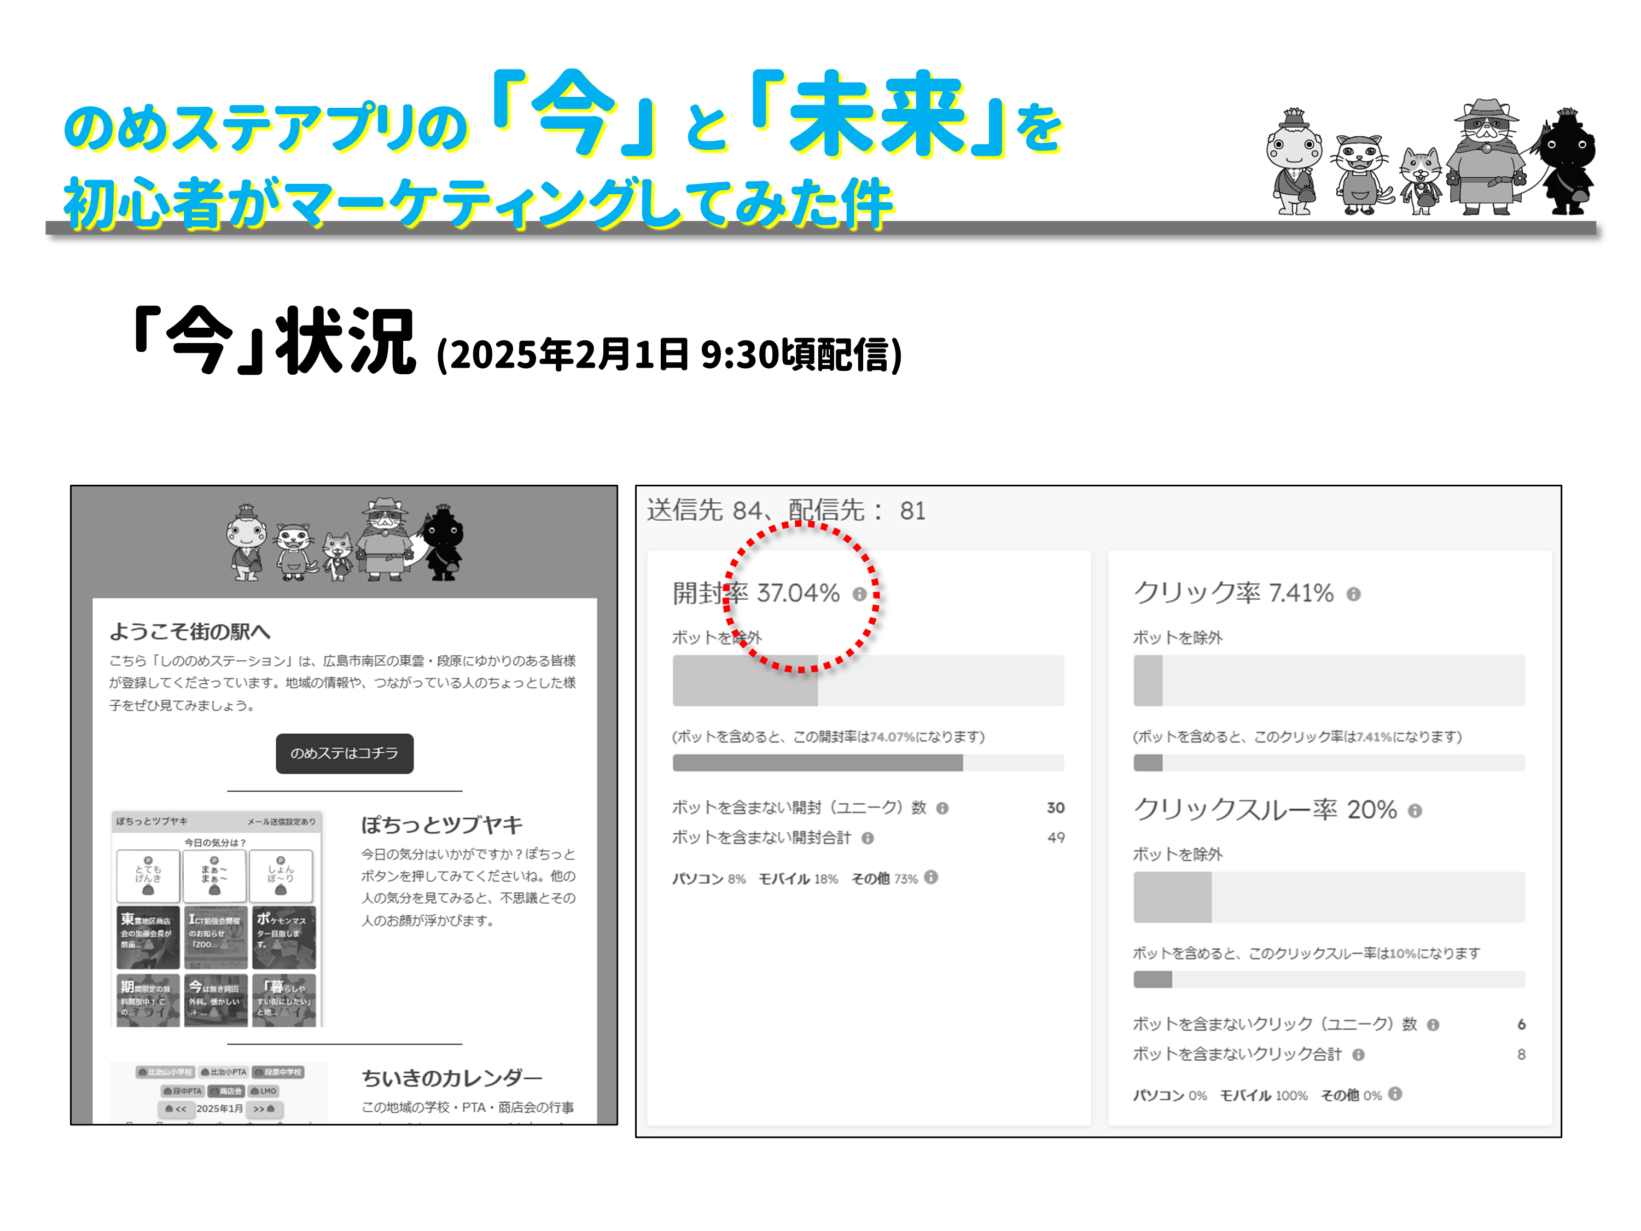Click the mascot characters banner in newsletter
This screenshot has height=1231, width=1641.
[344, 540]
